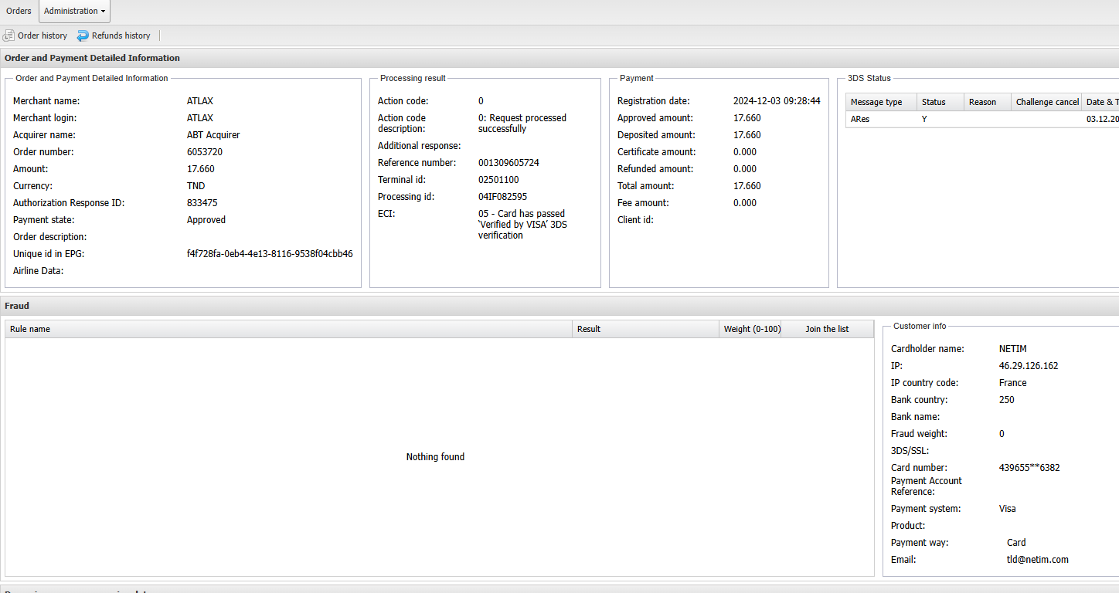
Task: Click the Challenge cancel column header
Action: coord(1047,102)
